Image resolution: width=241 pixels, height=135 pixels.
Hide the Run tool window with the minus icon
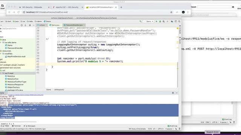pos(177,93)
